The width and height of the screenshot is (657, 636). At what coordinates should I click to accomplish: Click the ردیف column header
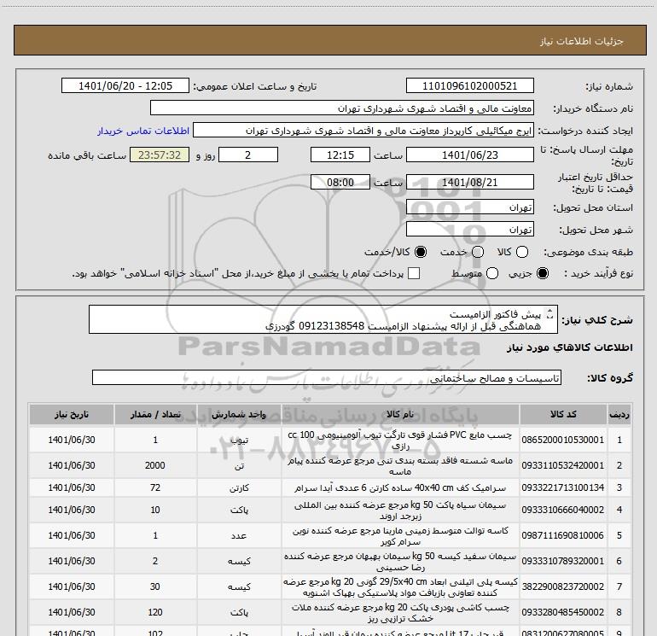pos(619,415)
